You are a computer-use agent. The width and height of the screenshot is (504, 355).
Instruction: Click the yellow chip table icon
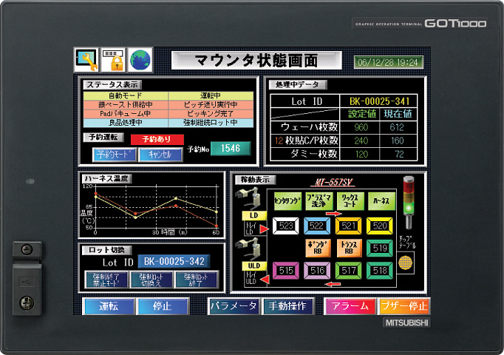[403, 261]
